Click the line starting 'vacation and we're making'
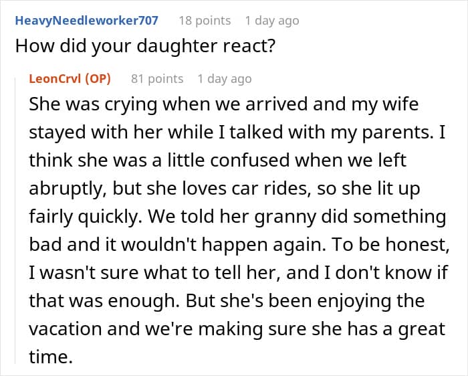The height and width of the screenshot is (376, 468). point(237,330)
